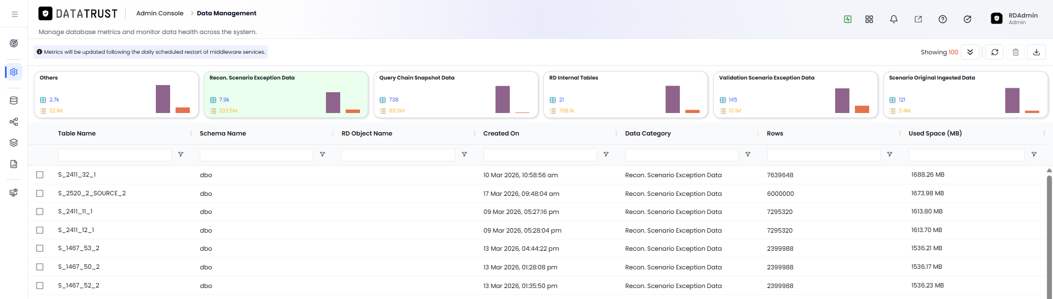Select the RD Internal Tables card
This screenshot has width=1053, height=299.
626,94
